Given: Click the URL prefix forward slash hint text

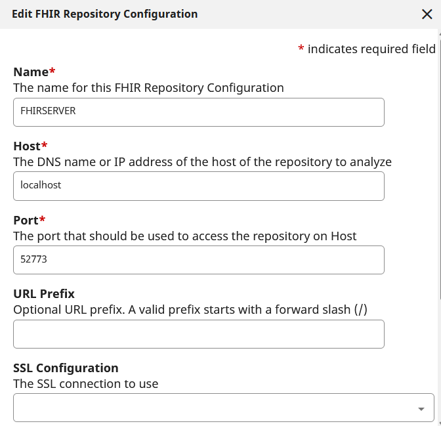Looking at the screenshot, I should 190,310.
